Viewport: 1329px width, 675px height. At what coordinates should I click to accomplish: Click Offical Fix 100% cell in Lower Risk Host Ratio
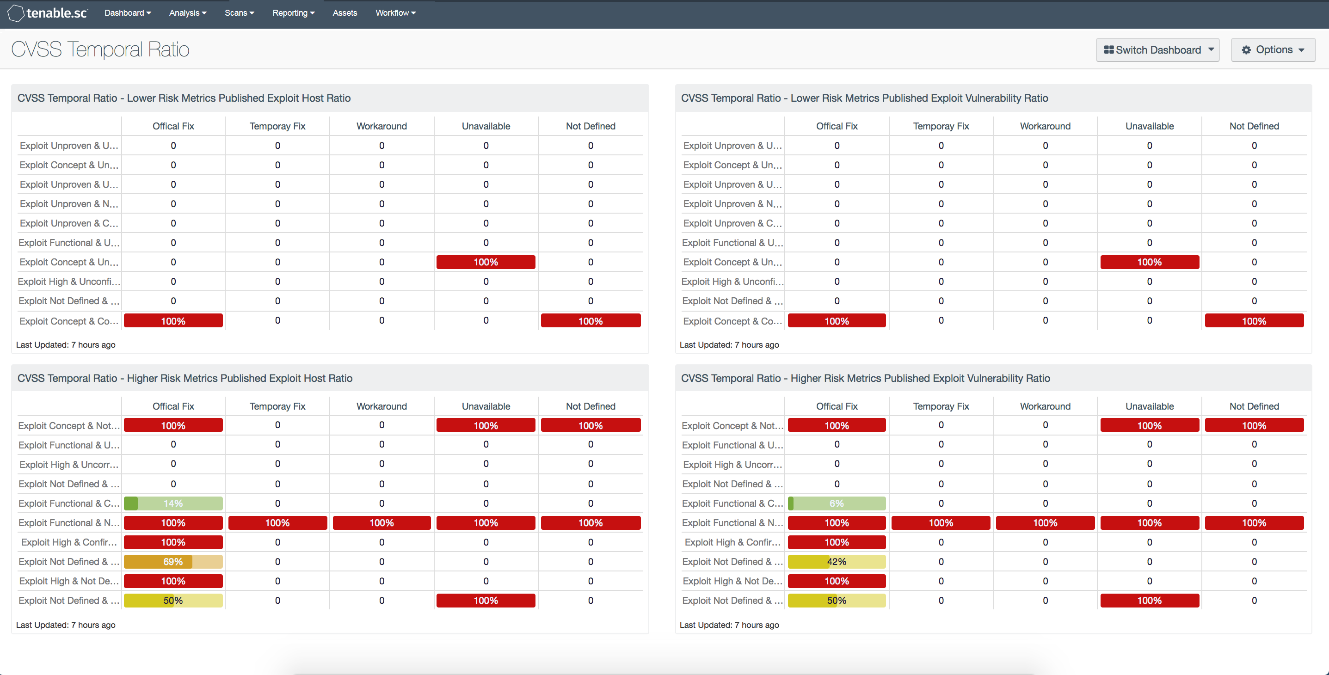[173, 321]
